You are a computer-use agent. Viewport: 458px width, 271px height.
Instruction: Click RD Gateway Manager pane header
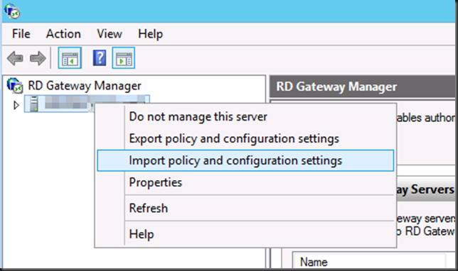362,87
